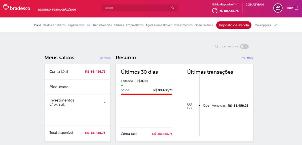Open the Pix menu

click(x=89, y=25)
